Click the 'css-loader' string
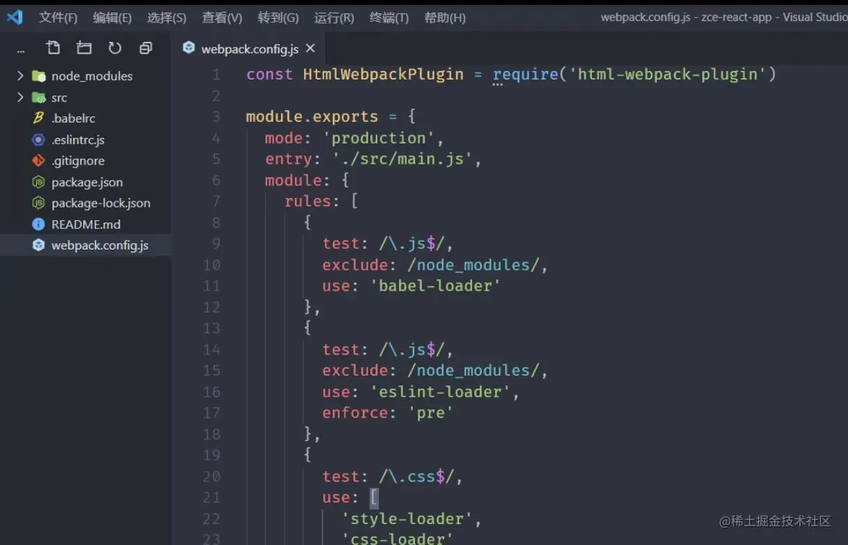848x545 pixels. point(397,538)
